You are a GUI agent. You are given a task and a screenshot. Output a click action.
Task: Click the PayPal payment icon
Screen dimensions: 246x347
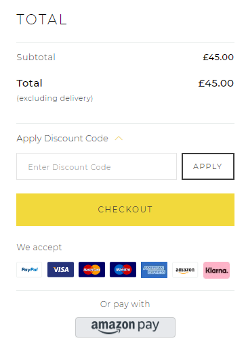(29, 269)
